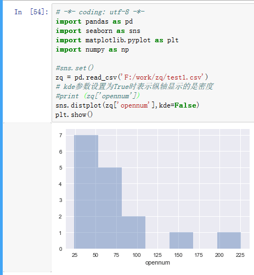Click the 'import numpy as np' line

[92, 49]
